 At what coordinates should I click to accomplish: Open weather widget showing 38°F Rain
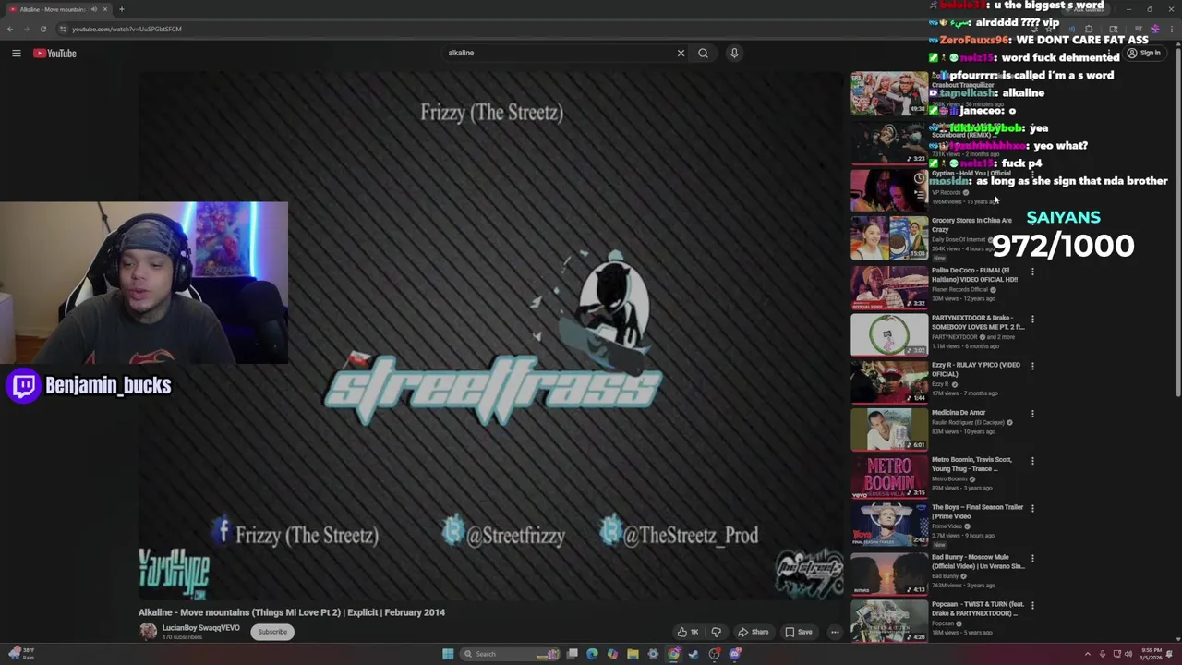[22, 654]
